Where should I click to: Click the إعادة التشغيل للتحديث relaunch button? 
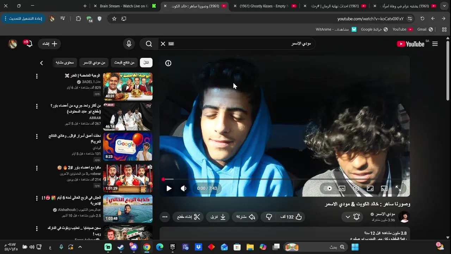point(23,18)
